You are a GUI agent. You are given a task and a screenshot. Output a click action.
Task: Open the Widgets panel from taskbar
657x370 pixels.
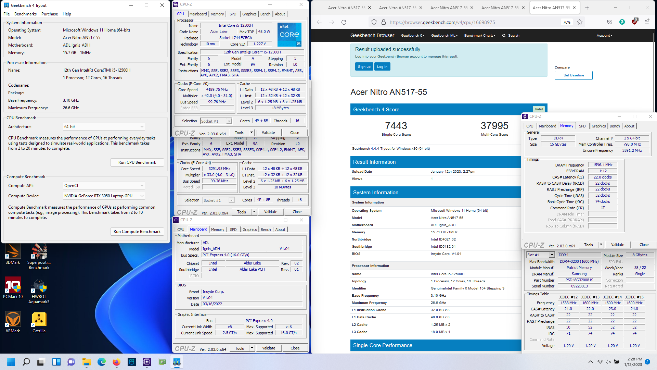coord(56,362)
